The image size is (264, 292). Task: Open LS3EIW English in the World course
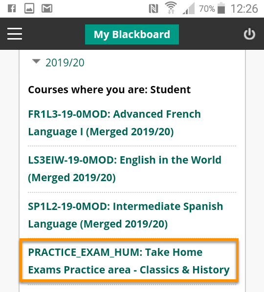(x=125, y=168)
